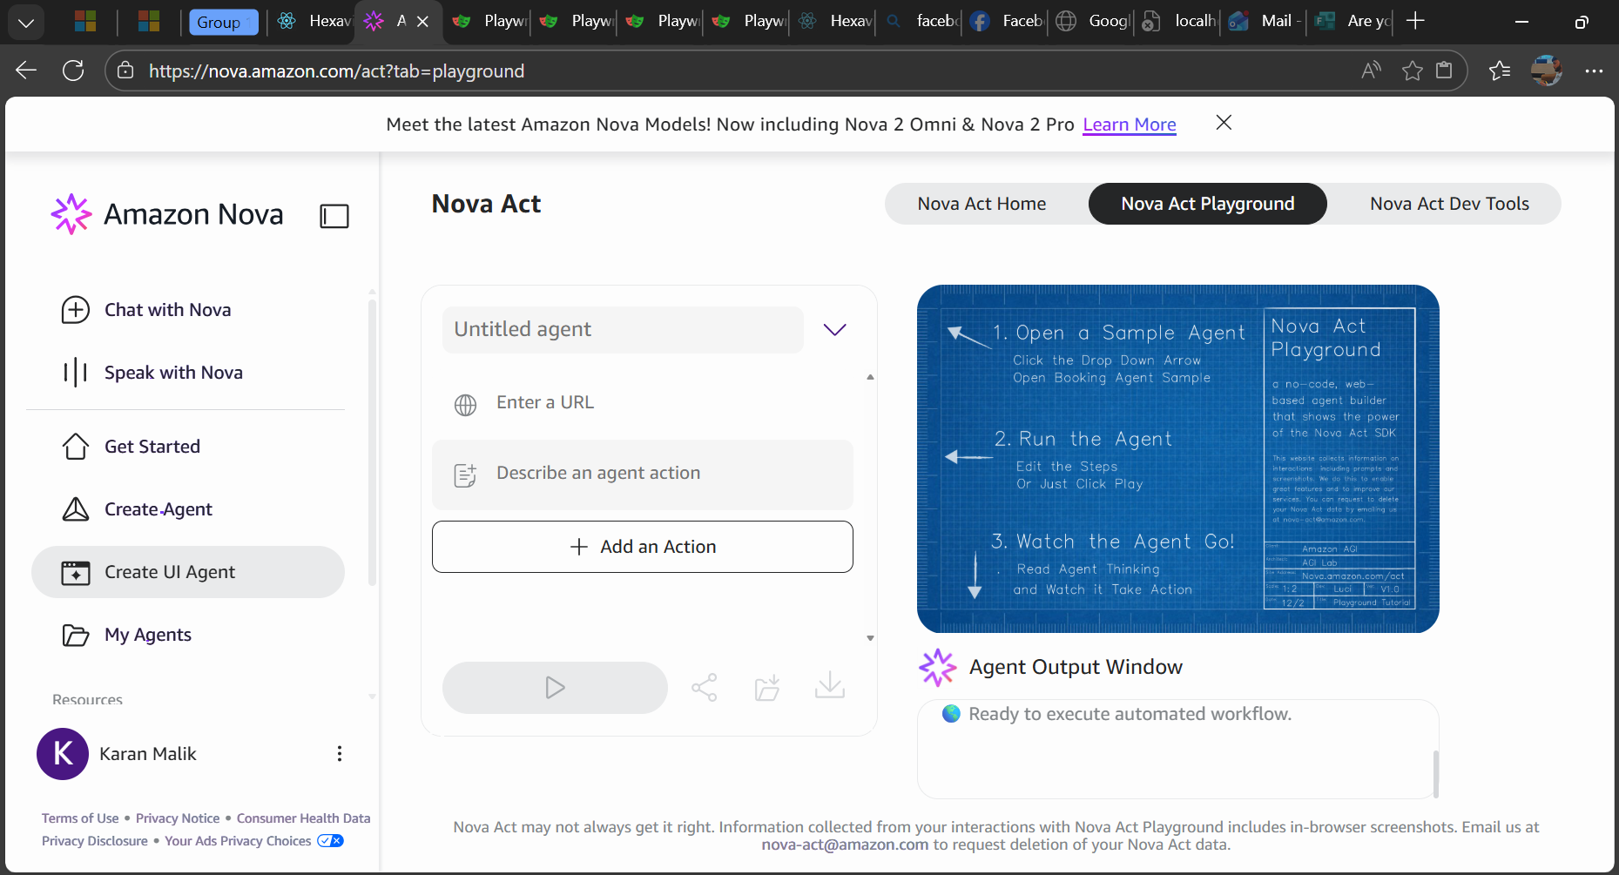The image size is (1619, 875).
Task: Click the globe icon beside URL field
Action: tap(466, 405)
